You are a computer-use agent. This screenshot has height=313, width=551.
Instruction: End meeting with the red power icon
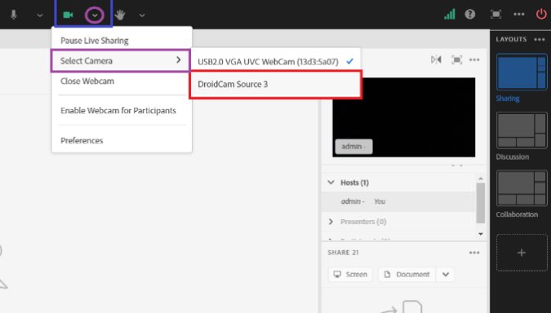click(x=541, y=15)
